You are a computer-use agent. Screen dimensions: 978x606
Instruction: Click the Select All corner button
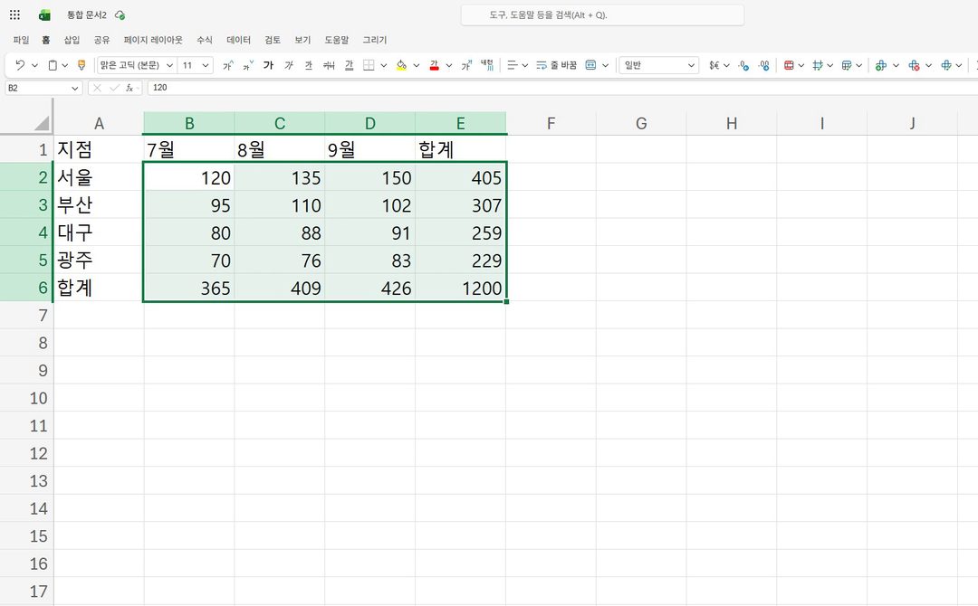coord(41,123)
